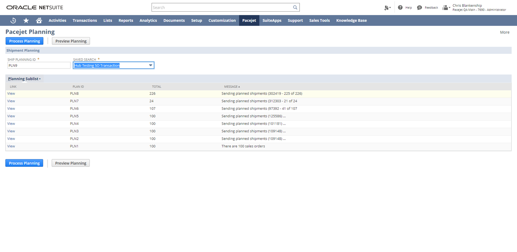
Task: Click the Chris Blankenship user name
Action: tap(467, 5)
